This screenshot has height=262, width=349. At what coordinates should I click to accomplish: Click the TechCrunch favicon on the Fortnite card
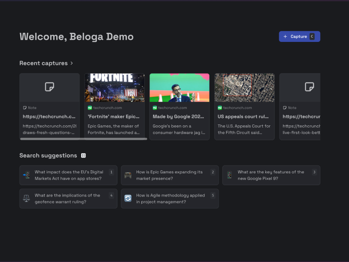[x=90, y=108]
